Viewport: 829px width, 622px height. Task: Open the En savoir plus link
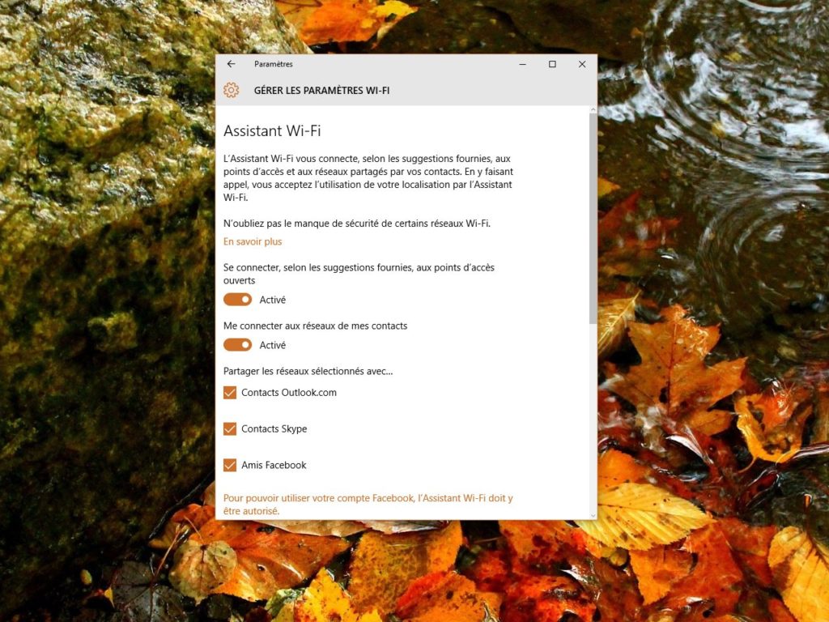(x=252, y=241)
